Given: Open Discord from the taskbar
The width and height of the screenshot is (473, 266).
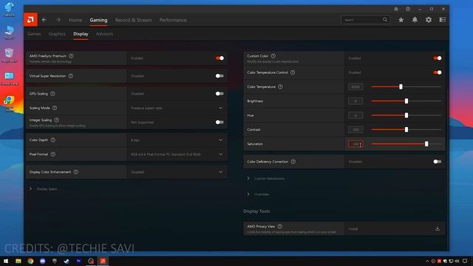Looking at the screenshot, I should [x=43, y=261].
